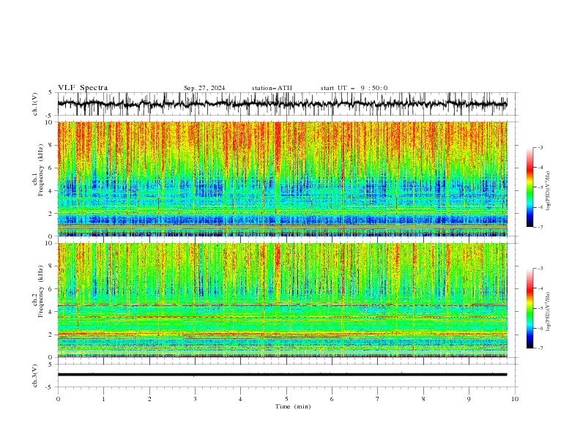Image resolution: width=580 pixels, height=448 pixels.
Task: Click the "ch.1(V)" waveform axis label
Action: tap(35, 104)
